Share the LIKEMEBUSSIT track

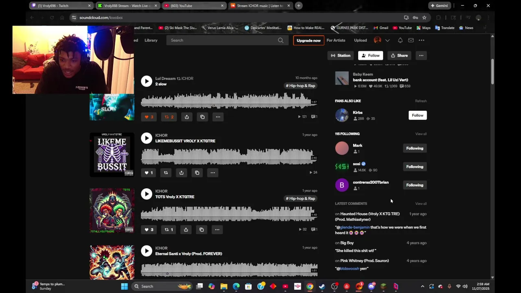[182, 173]
